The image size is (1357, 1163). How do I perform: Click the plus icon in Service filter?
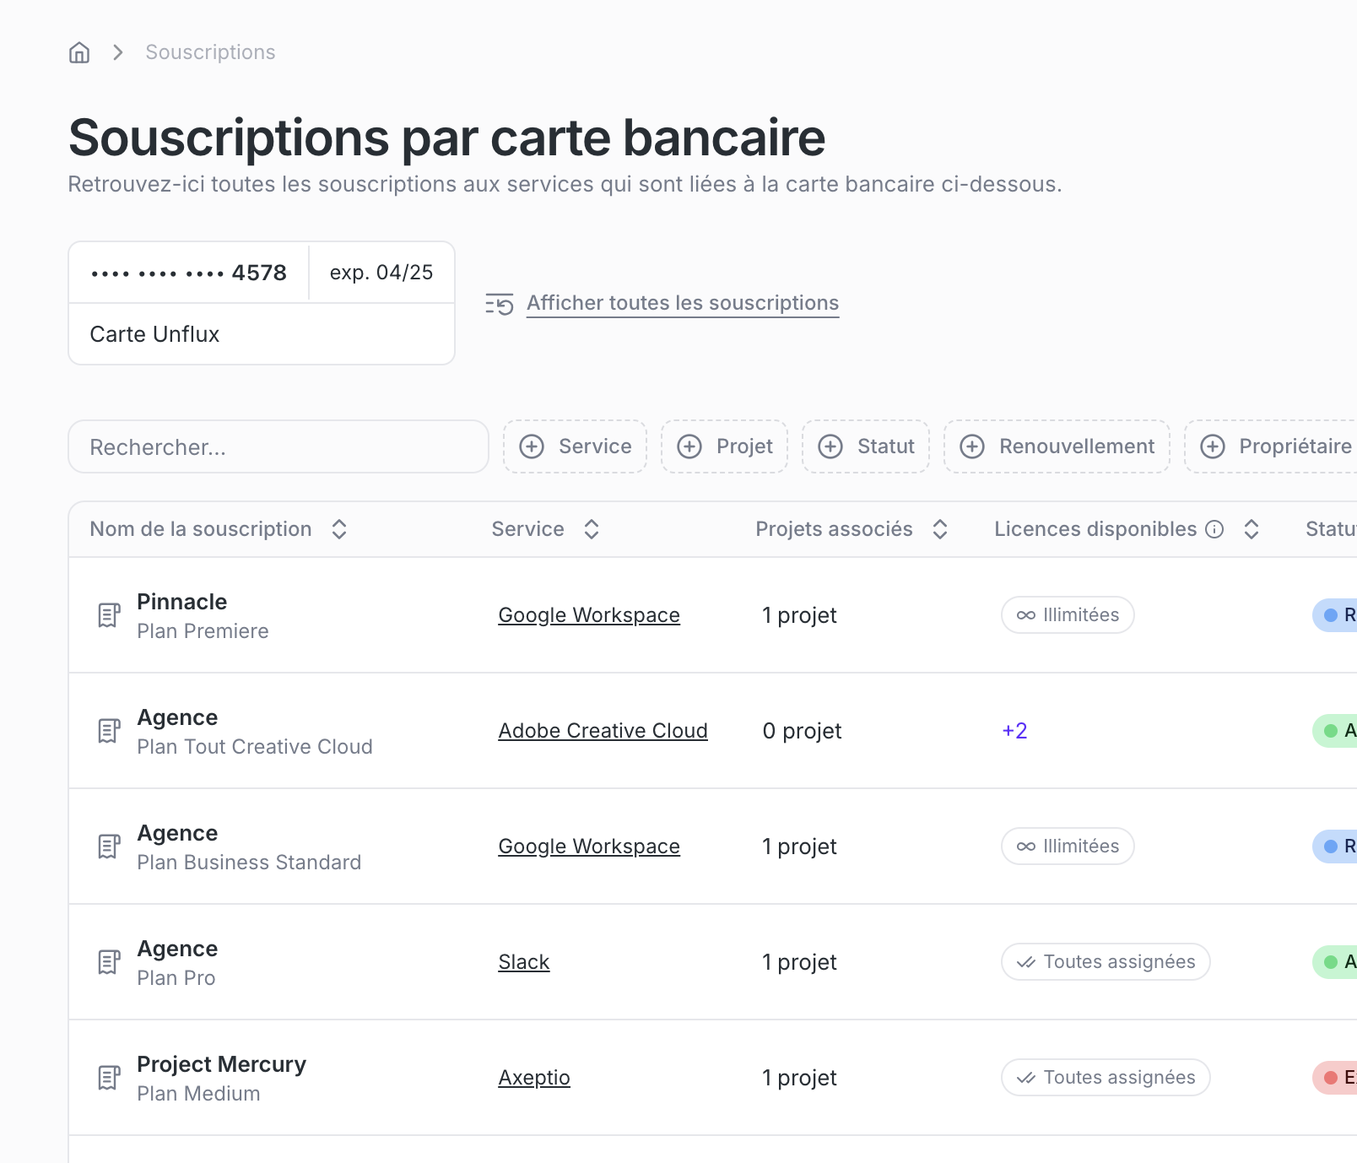pos(532,446)
